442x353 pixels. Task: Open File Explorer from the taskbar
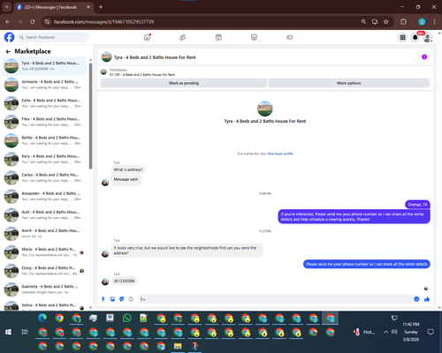pos(178,346)
